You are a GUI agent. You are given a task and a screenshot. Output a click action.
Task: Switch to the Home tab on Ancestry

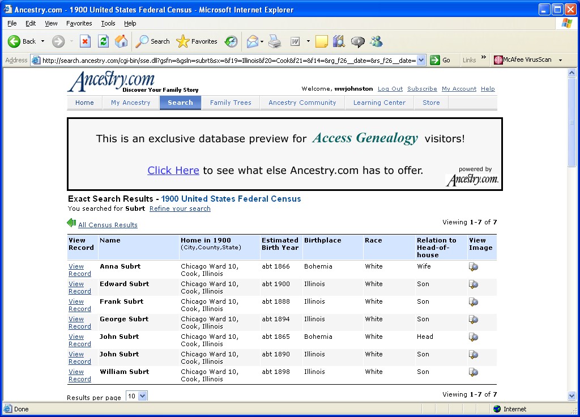tap(85, 103)
